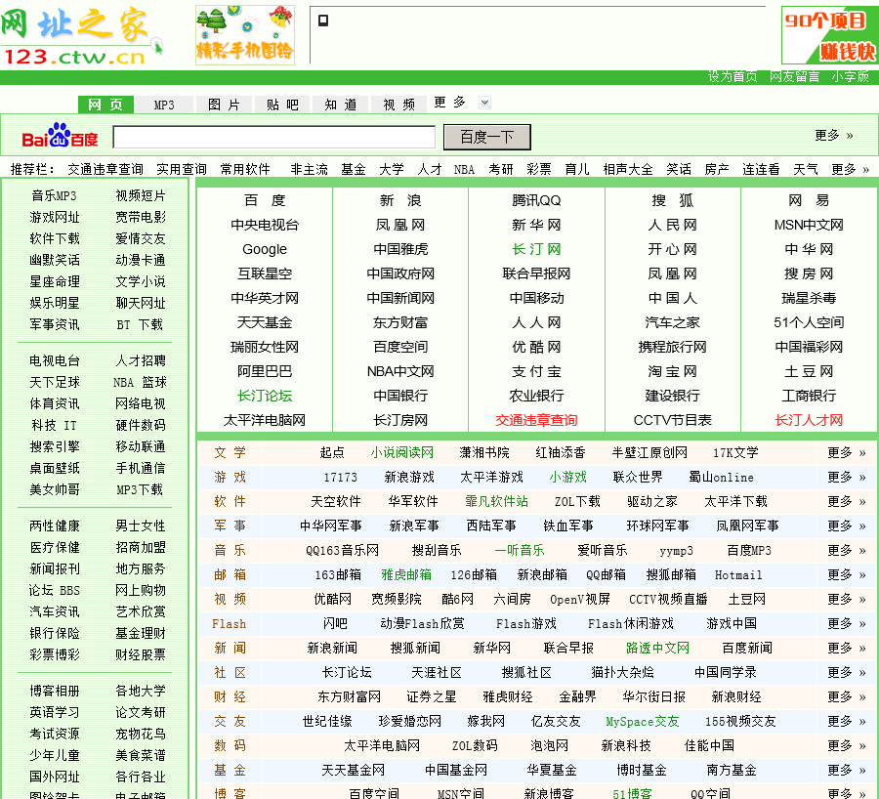The image size is (879, 799).
Task: Click 天气 in the recommended bar
Action: click(x=806, y=169)
